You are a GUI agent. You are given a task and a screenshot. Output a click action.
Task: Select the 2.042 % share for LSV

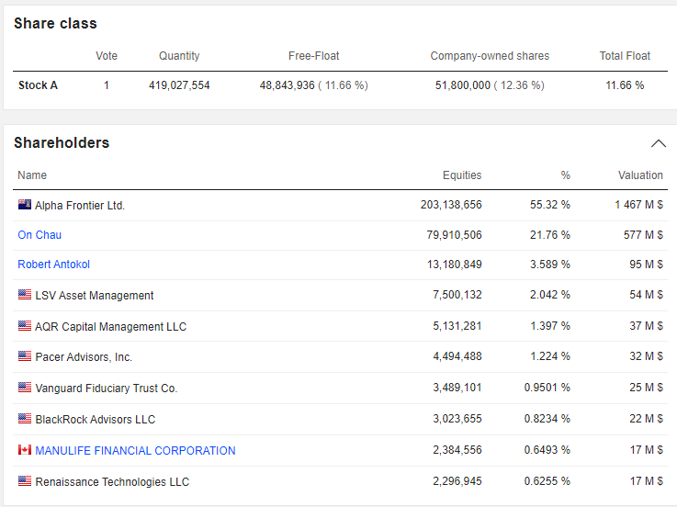pyautogui.click(x=550, y=295)
